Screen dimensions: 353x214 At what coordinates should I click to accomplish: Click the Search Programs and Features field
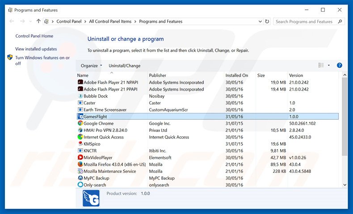point(304,21)
